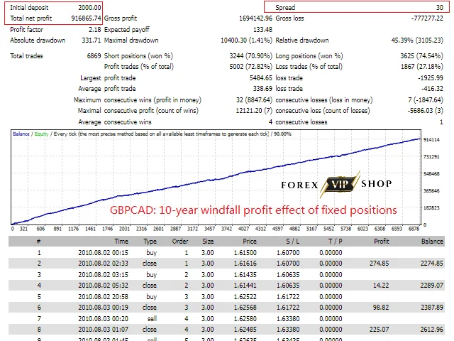Viewport: 454px width, 341px height.
Task: Click the T / P column header
Action: point(336,242)
